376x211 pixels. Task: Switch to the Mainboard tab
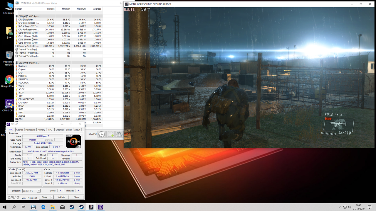tap(30, 130)
